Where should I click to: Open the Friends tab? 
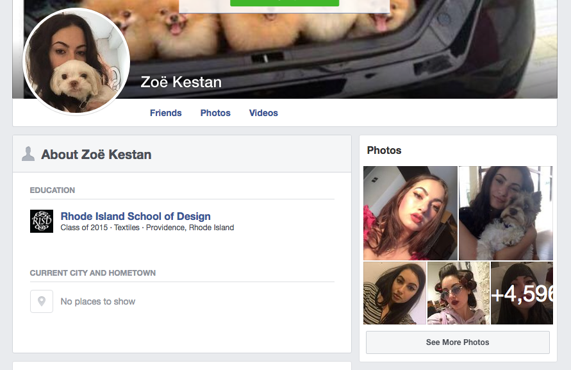click(166, 113)
